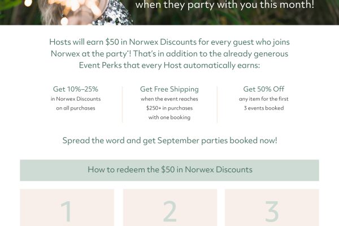Click the "on all purchases" line

pos(75,108)
